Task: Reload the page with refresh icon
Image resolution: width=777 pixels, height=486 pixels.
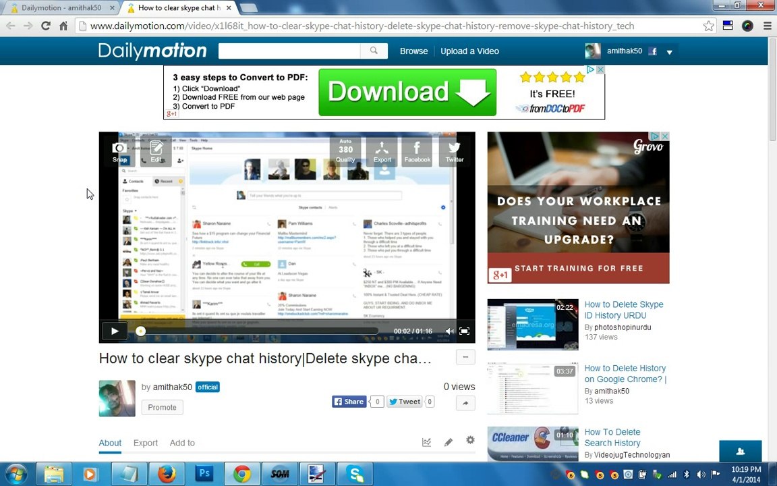Action: click(x=46, y=26)
